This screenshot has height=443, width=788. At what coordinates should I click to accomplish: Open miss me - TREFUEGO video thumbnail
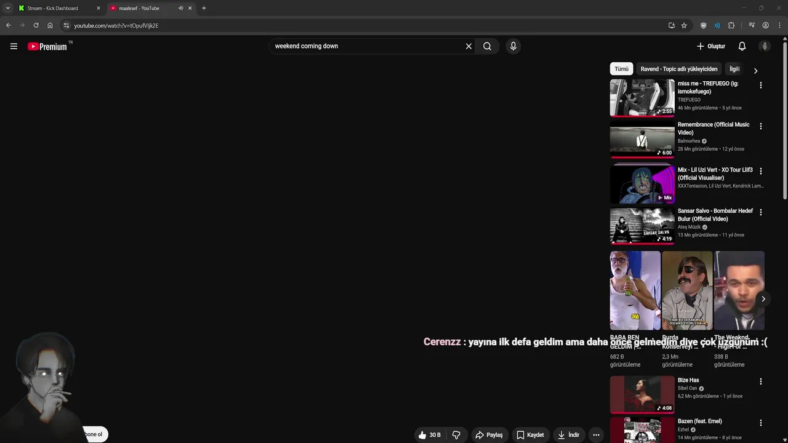pos(642,97)
